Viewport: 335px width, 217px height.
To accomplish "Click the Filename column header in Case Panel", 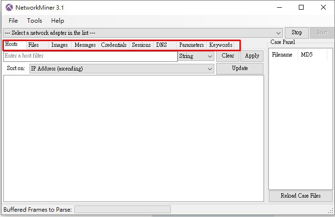I will click(x=283, y=55).
